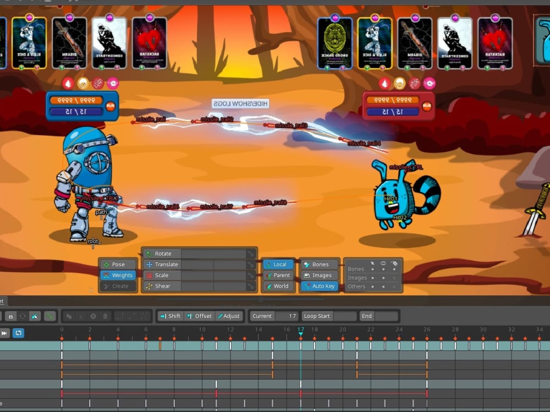Click the eye visibility column header icon
The width and height of the screenshot is (550, 412).
[383, 263]
